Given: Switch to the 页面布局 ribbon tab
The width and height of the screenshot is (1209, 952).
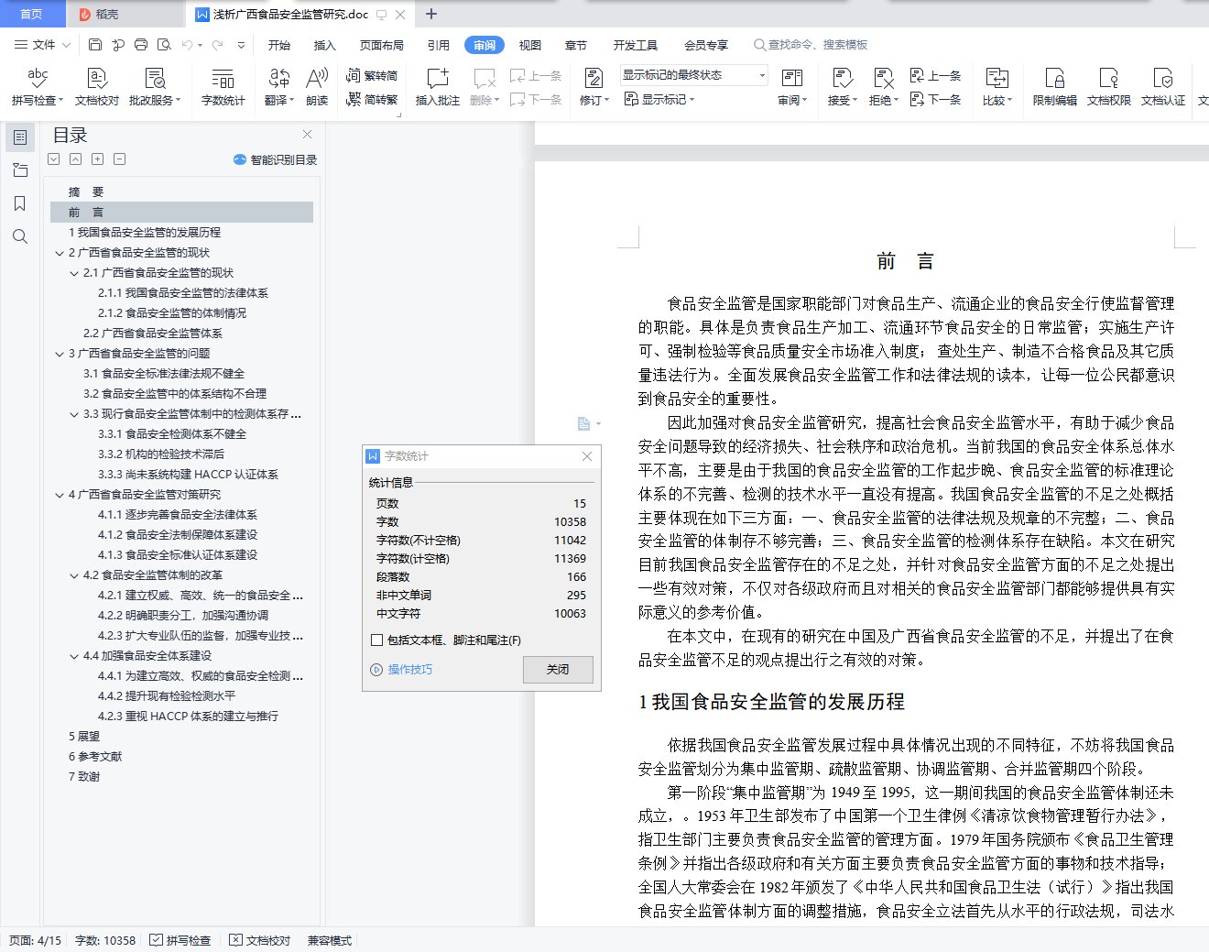Looking at the screenshot, I should [382, 45].
